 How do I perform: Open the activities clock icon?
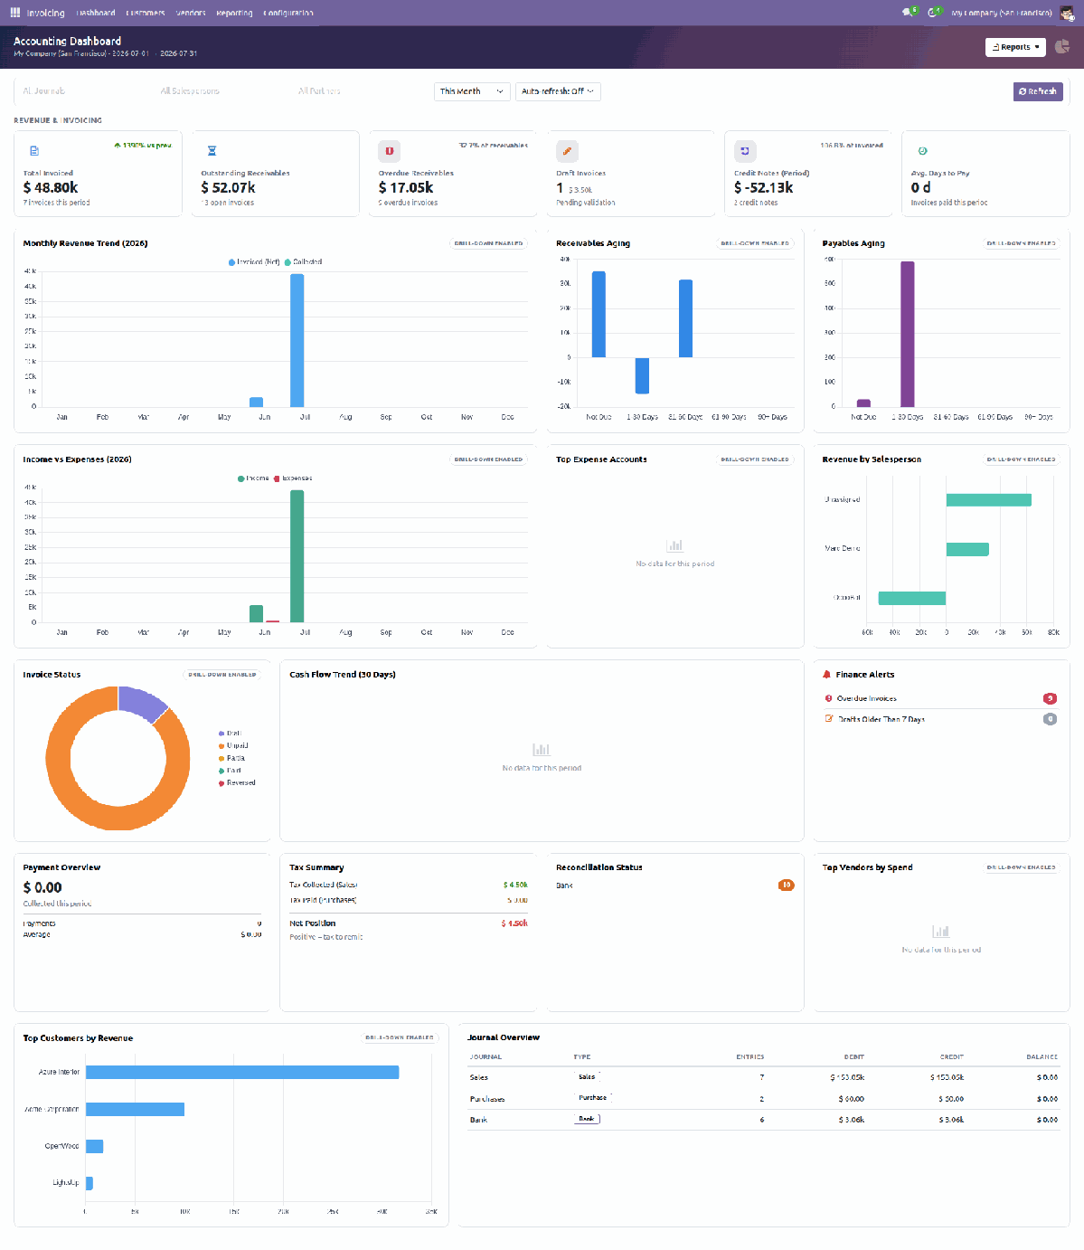click(x=933, y=13)
